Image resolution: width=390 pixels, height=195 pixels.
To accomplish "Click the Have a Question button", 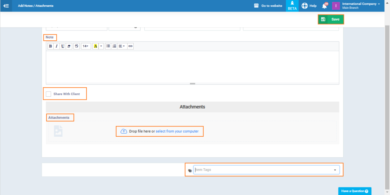I will [355, 191].
